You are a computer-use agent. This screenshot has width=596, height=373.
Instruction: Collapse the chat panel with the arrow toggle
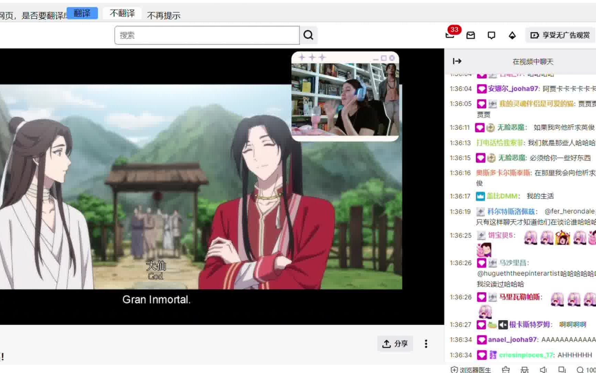[457, 61]
